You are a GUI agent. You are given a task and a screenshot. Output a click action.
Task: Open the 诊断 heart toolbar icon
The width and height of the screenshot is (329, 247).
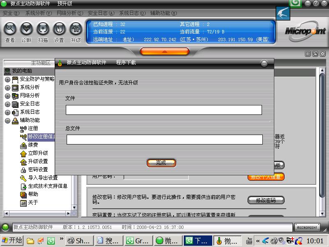(26, 29)
